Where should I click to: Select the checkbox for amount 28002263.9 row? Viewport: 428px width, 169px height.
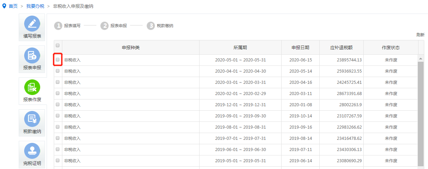(58, 105)
